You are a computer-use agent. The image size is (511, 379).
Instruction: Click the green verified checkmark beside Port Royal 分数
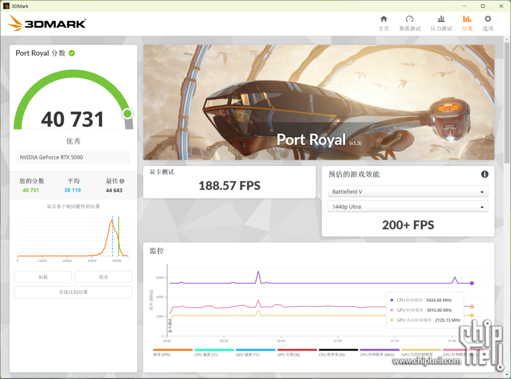coord(72,53)
